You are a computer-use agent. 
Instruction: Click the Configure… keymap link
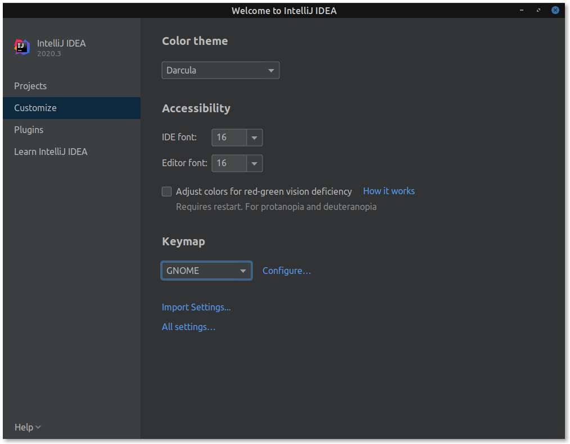tap(287, 271)
